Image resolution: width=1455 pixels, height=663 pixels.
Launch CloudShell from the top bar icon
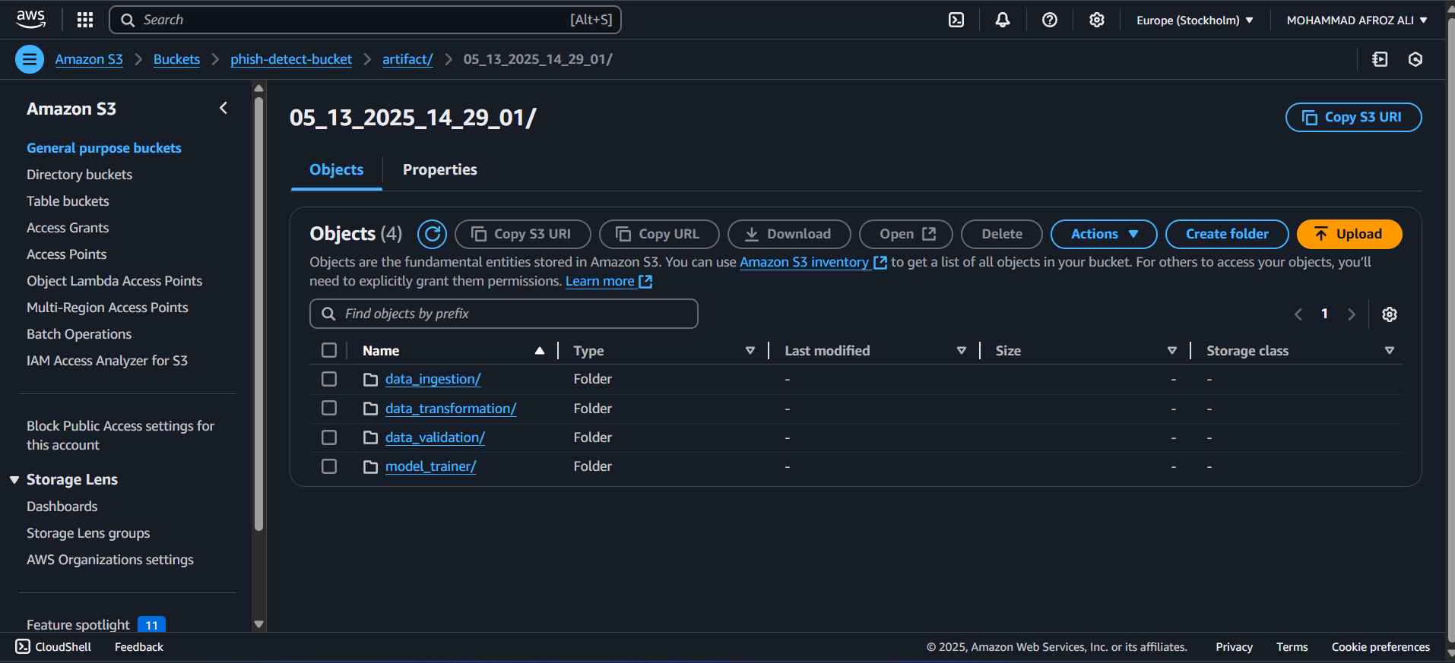tap(956, 20)
